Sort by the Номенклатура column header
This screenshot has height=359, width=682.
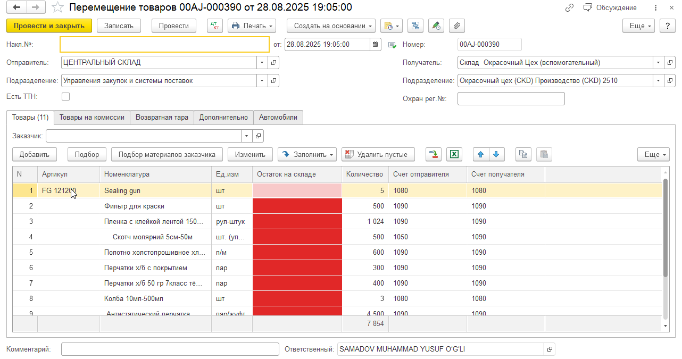(155, 174)
